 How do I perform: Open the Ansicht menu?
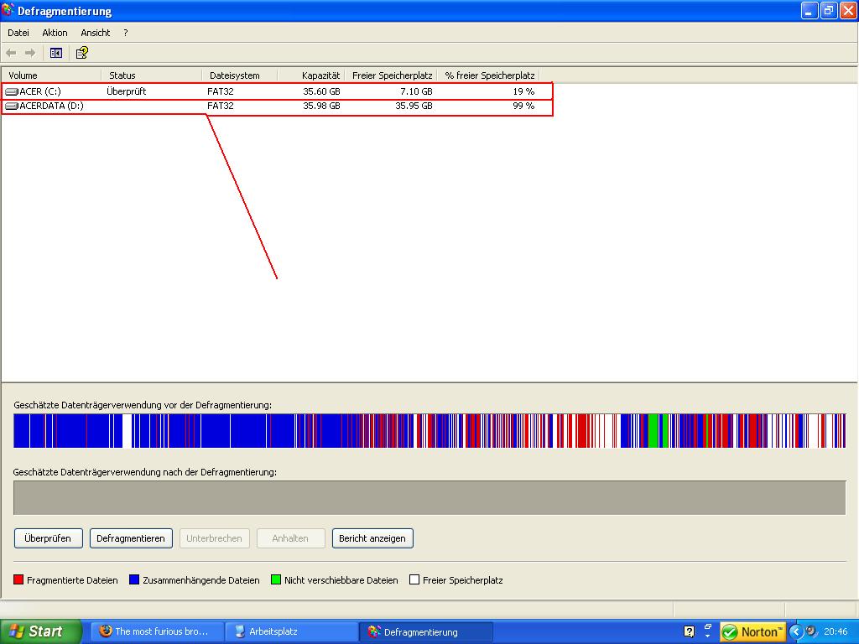coord(96,33)
